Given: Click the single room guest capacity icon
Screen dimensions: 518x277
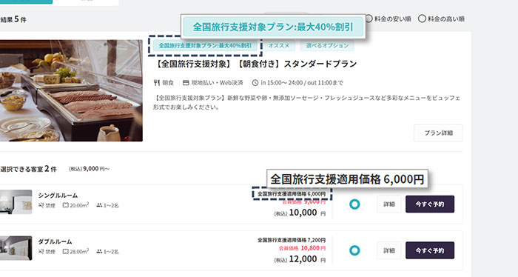Looking at the screenshot, I should pos(99,205).
